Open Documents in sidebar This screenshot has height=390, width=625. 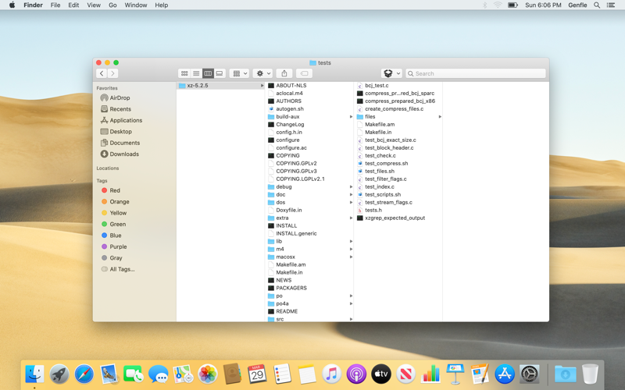click(120, 143)
